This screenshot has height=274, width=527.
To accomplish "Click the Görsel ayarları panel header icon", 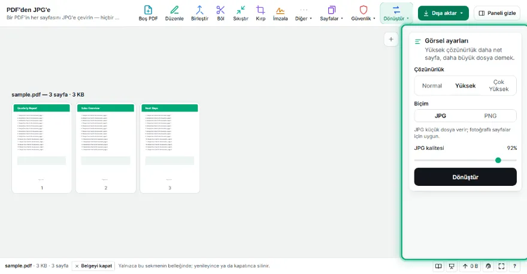I will coord(418,41).
